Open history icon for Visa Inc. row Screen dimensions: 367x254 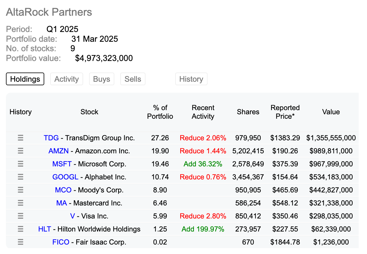pyautogui.click(x=20, y=216)
